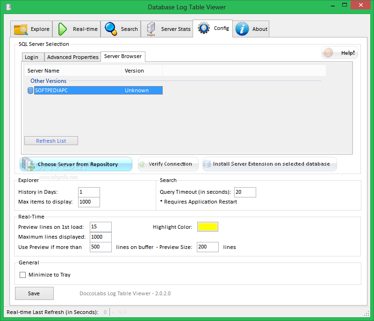Select the Server Browser sub-tab
This screenshot has height=321, width=374.
click(x=123, y=56)
